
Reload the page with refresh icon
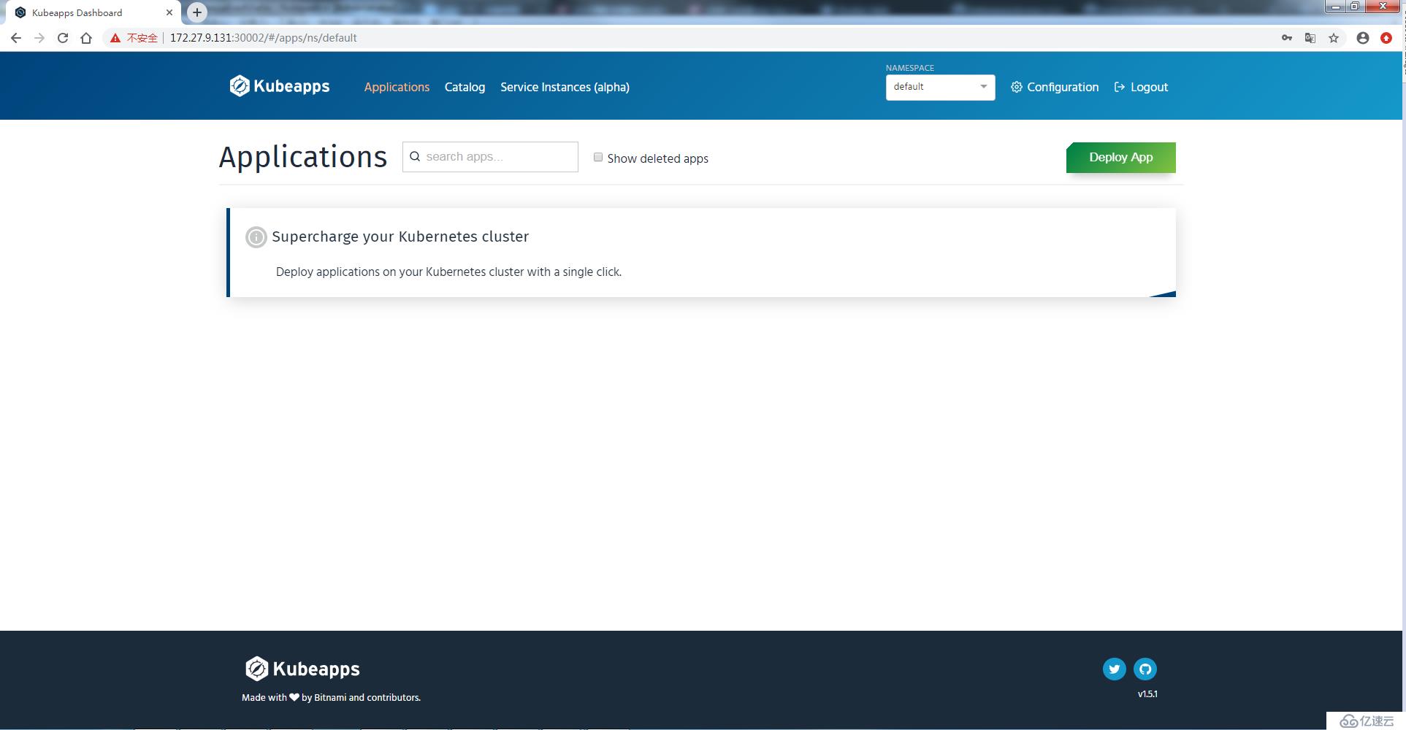pos(63,38)
